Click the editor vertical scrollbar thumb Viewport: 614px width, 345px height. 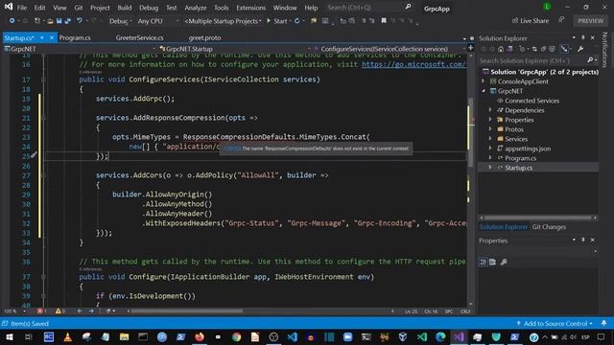pyautogui.click(x=471, y=131)
